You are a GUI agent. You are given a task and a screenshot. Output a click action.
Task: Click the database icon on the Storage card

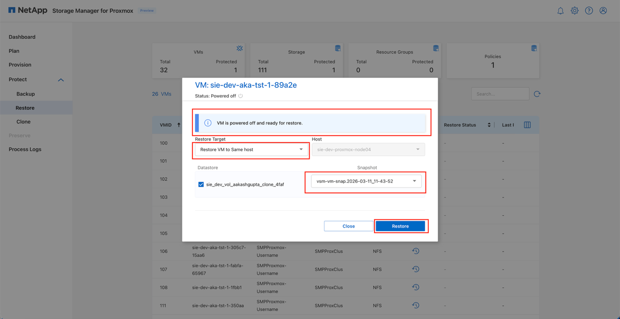pos(337,48)
